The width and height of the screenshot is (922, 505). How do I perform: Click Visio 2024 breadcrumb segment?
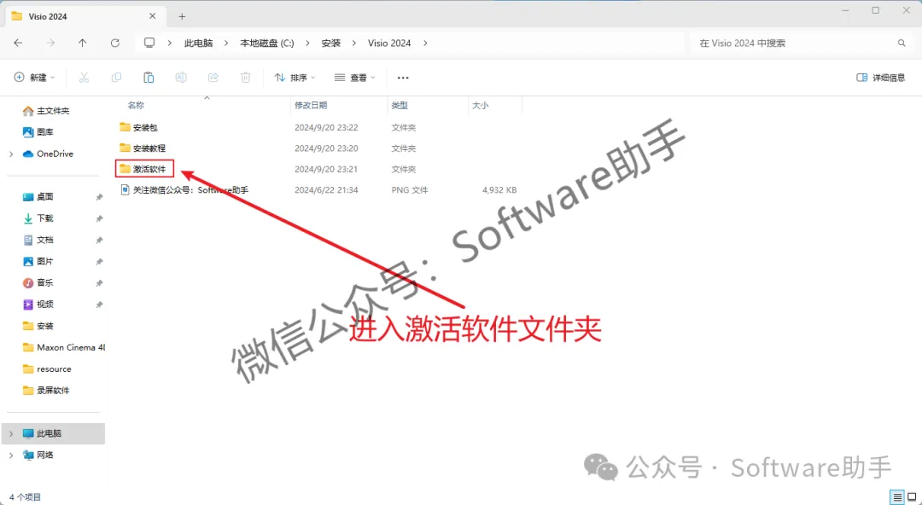[x=389, y=43]
